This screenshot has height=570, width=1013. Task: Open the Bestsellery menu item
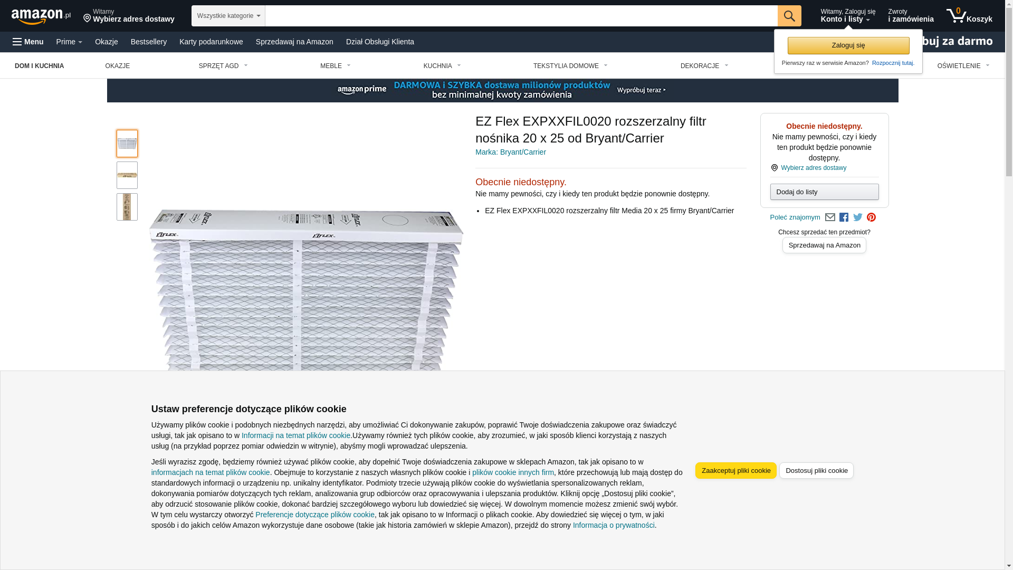(149, 42)
